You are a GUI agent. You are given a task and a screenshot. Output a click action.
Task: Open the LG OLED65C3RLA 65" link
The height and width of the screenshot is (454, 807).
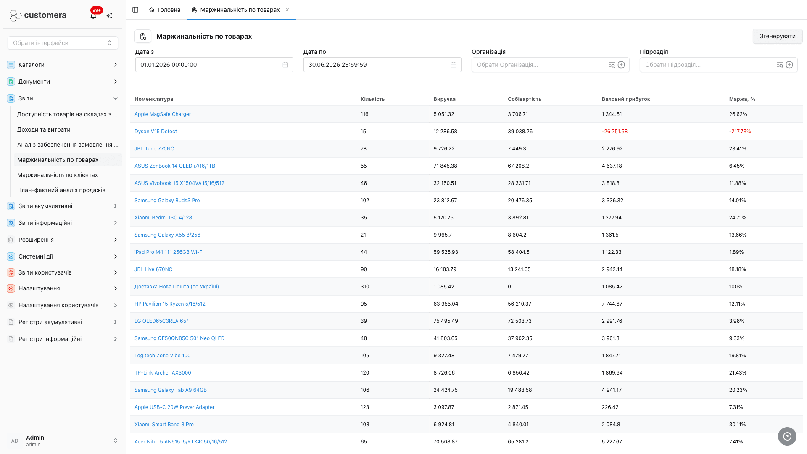[161, 321]
